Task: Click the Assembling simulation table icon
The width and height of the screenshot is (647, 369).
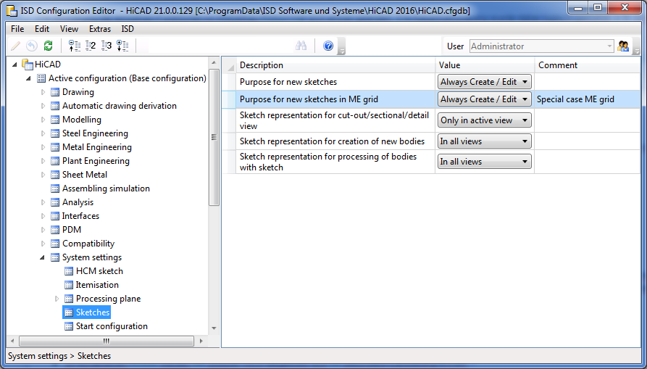Action: pos(55,188)
